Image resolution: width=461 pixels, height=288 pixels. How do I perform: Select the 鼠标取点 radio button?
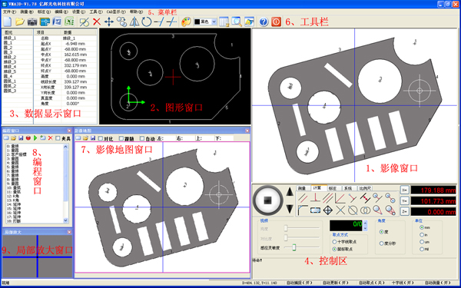coord(334,249)
